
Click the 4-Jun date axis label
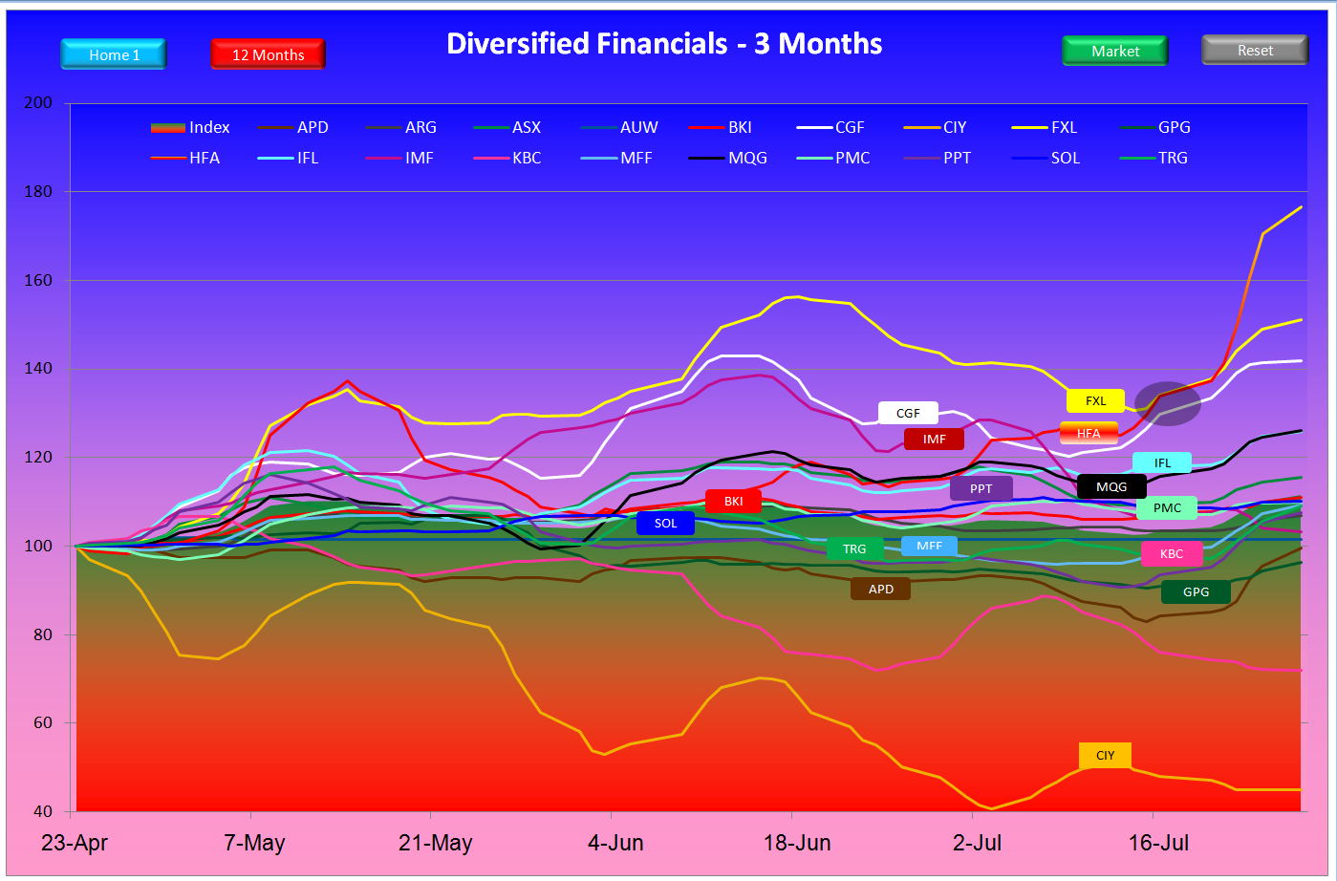point(615,843)
